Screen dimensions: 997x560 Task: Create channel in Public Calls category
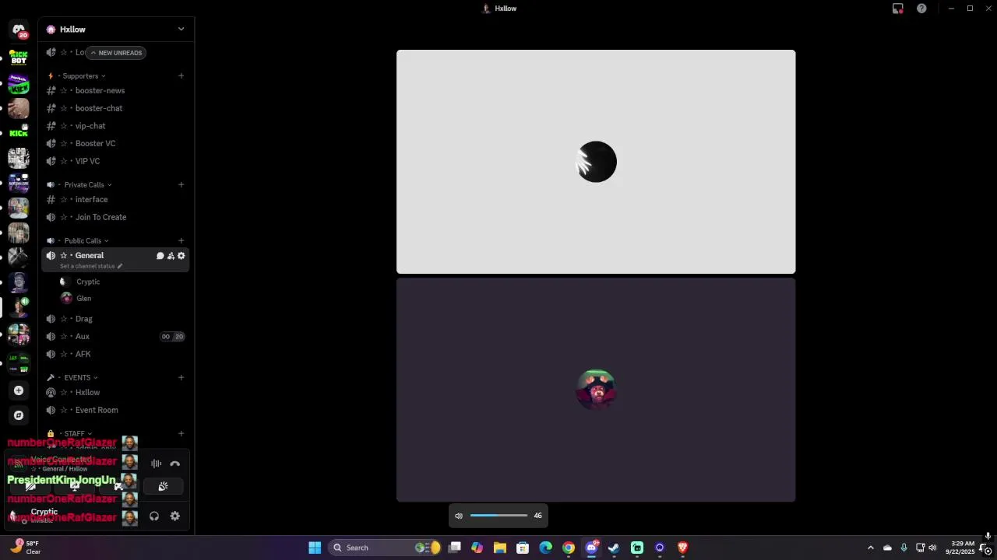(181, 241)
